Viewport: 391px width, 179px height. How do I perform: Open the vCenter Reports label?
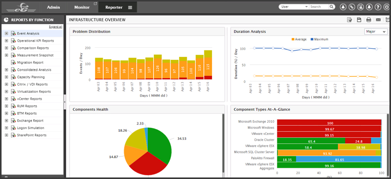point(29,99)
